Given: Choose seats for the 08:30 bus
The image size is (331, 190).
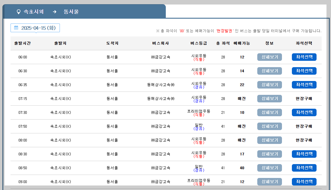Looking at the screenshot, I should [x=304, y=154].
